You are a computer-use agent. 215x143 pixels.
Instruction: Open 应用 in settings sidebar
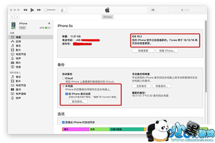30,41
